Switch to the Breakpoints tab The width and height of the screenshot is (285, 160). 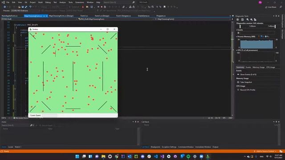click(155, 147)
